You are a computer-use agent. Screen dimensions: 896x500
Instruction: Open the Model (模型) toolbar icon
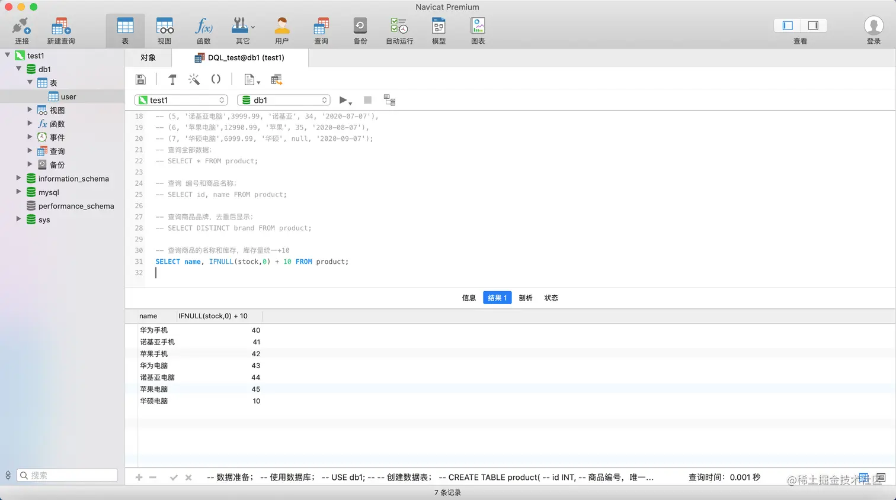click(x=439, y=31)
